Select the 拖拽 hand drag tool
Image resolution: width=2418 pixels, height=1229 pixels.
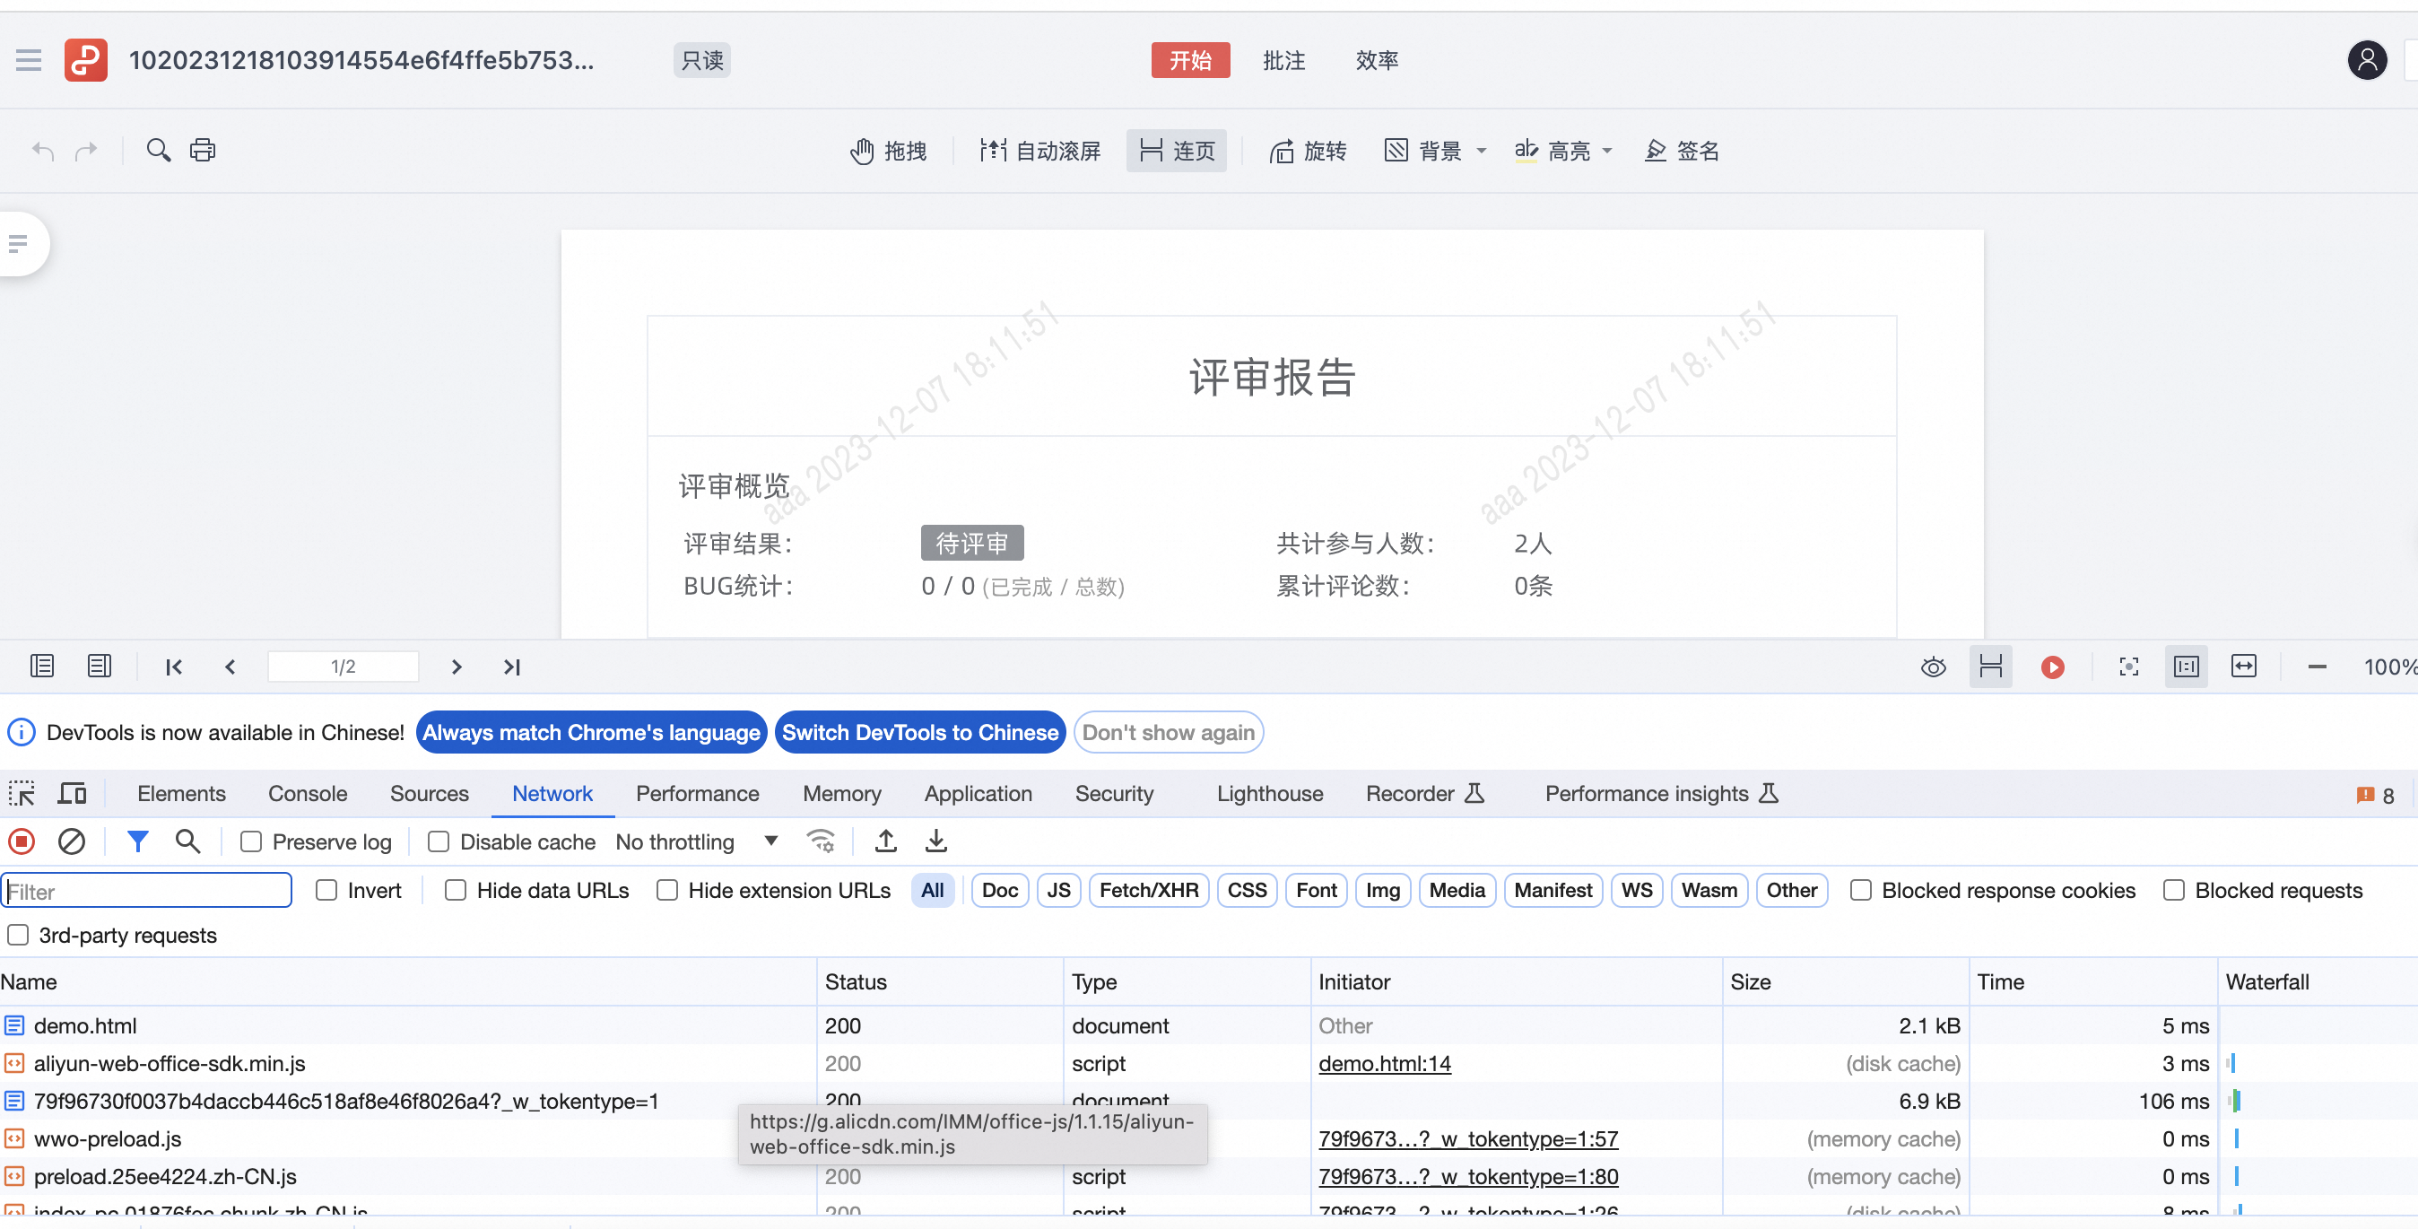pyautogui.click(x=888, y=150)
